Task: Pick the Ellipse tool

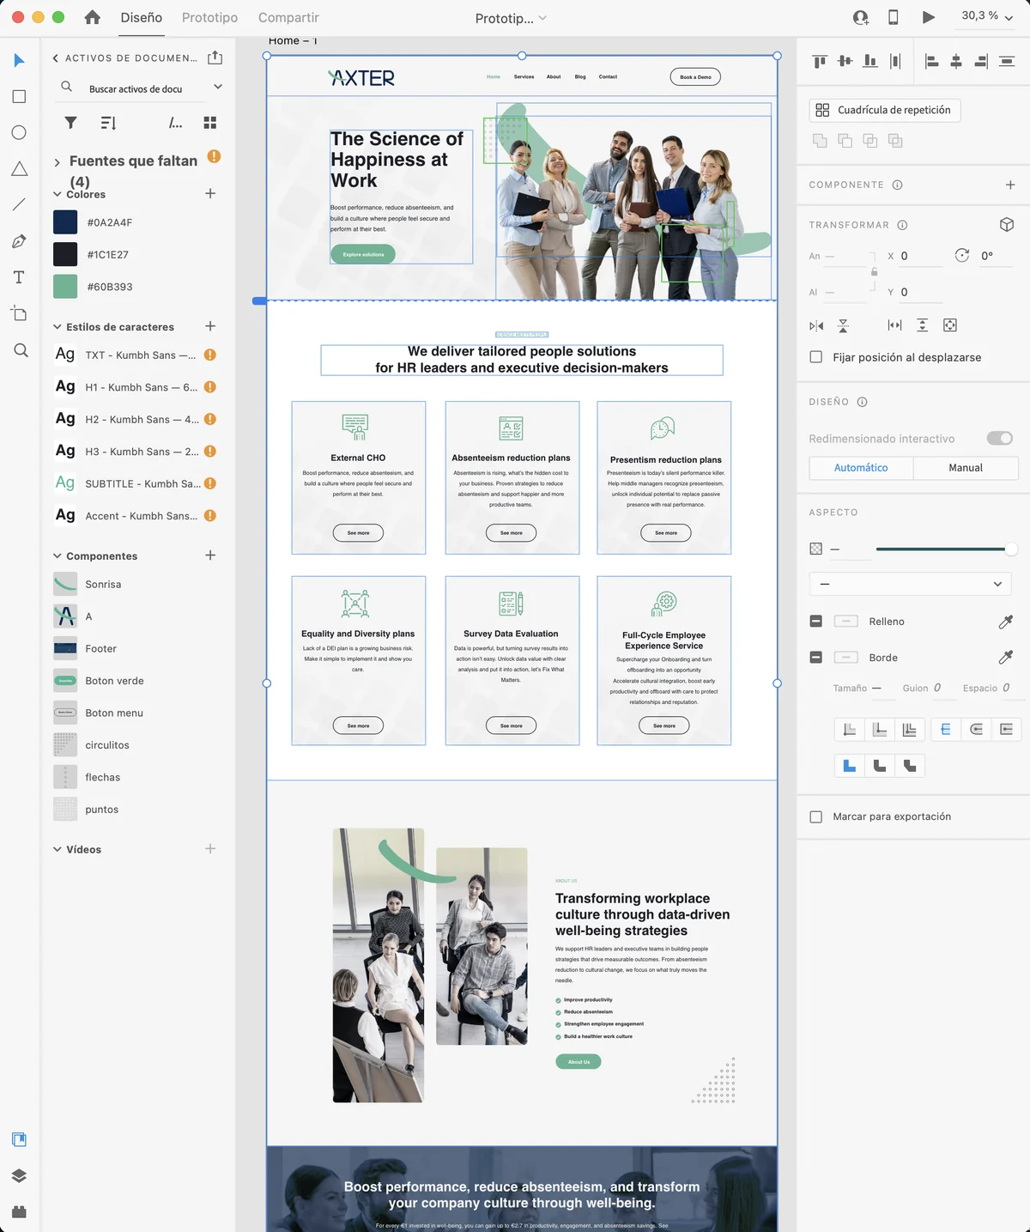Action: click(x=19, y=132)
